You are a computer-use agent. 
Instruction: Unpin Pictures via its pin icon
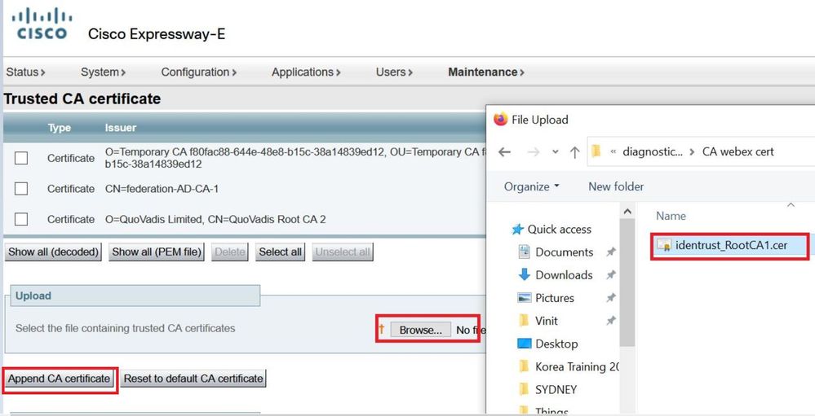[611, 298]
